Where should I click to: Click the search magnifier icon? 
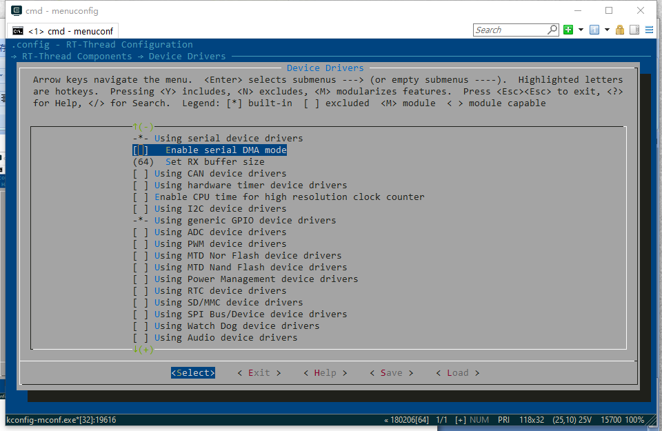[x=552, y=30]
